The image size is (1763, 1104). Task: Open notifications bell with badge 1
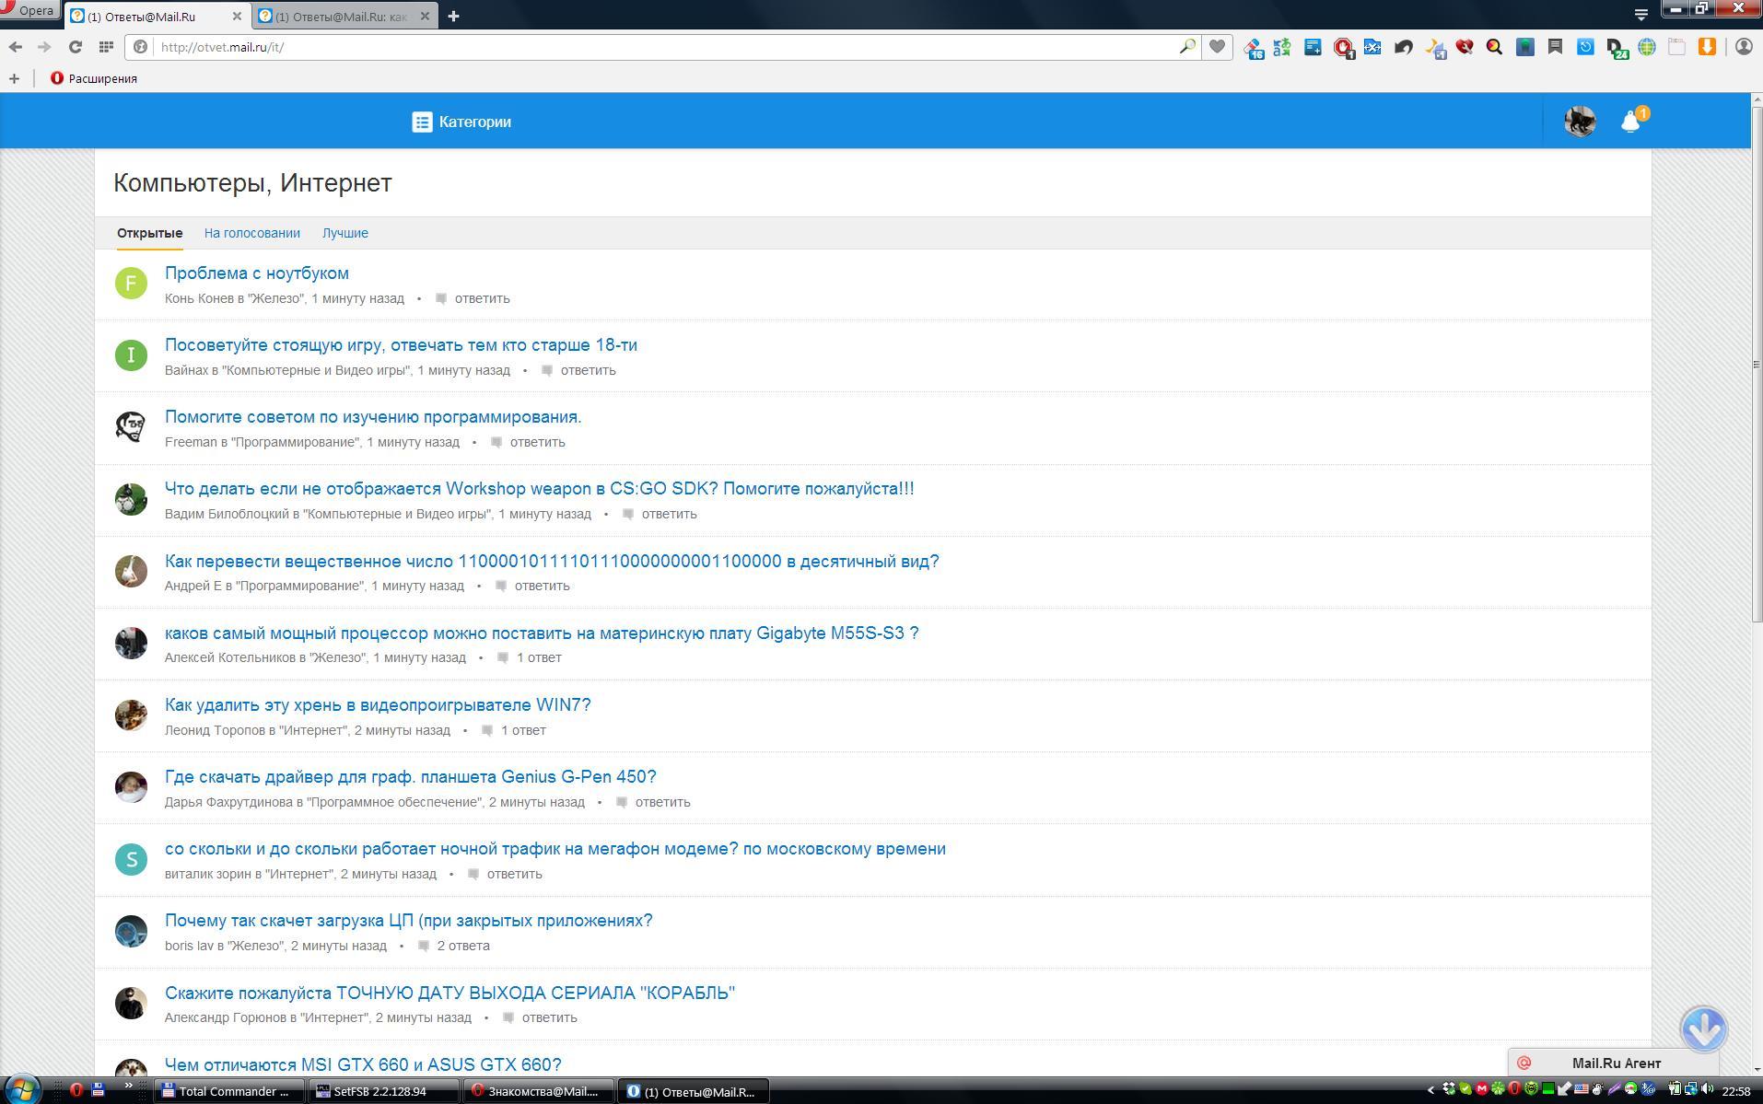(1632, 121)
